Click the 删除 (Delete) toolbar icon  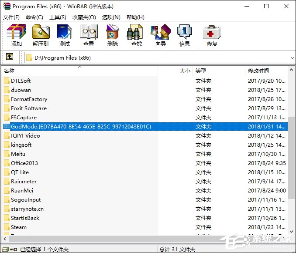[113, 35]
